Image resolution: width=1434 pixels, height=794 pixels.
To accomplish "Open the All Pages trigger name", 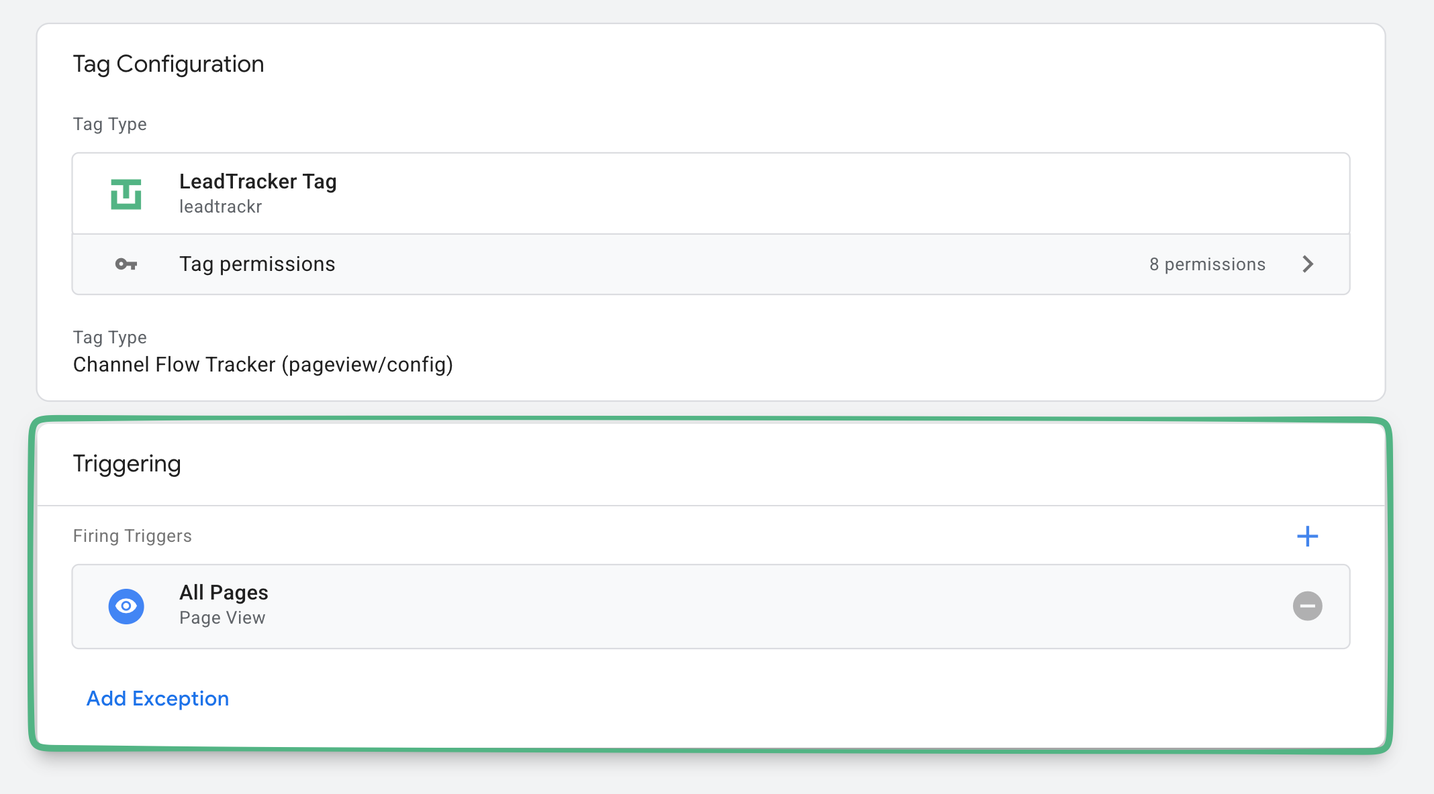I will [224, 593].
